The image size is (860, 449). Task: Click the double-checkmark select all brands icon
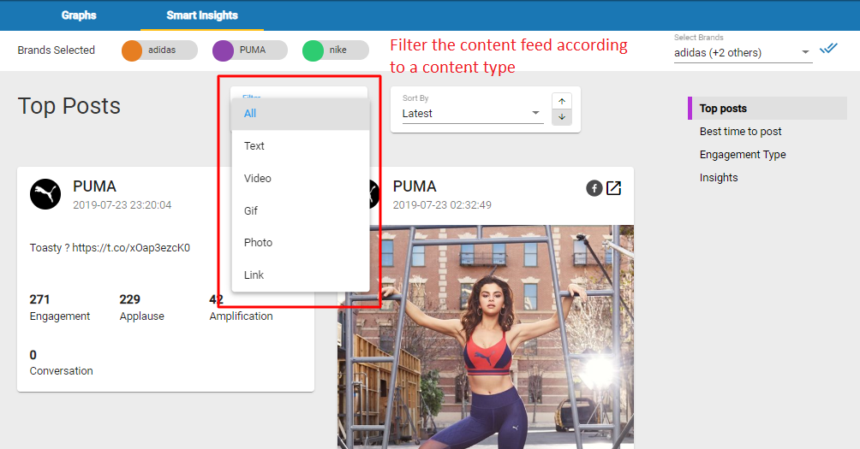point(828,49)
